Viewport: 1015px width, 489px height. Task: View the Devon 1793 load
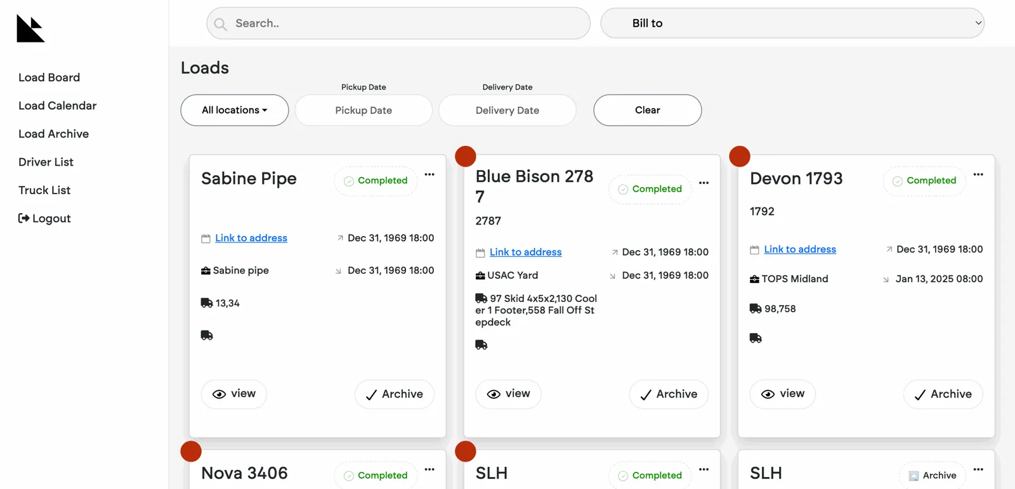point(783,394)
